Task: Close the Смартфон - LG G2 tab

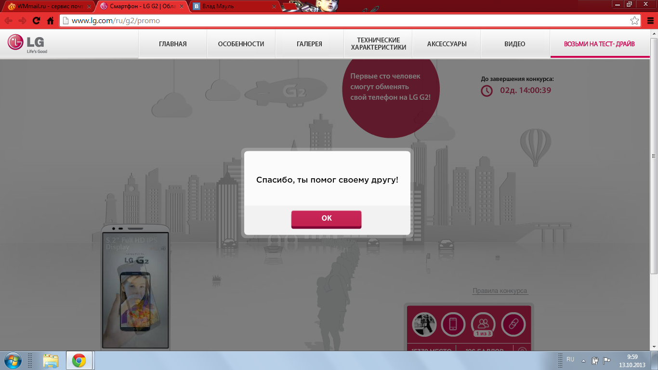Action: (181, 7)
